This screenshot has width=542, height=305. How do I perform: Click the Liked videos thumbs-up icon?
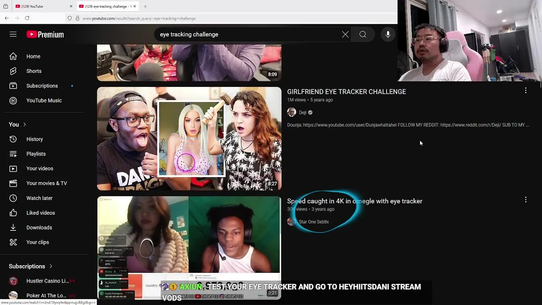(x=13, y=213)
